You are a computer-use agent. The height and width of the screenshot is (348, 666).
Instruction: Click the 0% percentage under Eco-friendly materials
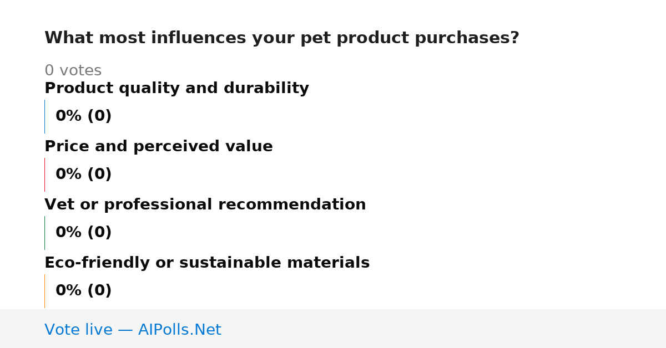point(69,291)
